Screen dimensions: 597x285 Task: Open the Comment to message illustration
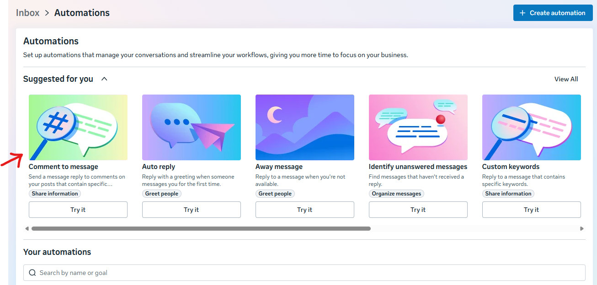coord(78,127)
